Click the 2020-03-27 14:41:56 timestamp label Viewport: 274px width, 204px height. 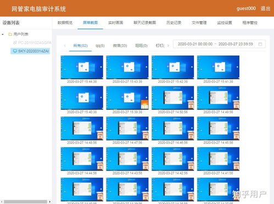[x=218, y=173]
